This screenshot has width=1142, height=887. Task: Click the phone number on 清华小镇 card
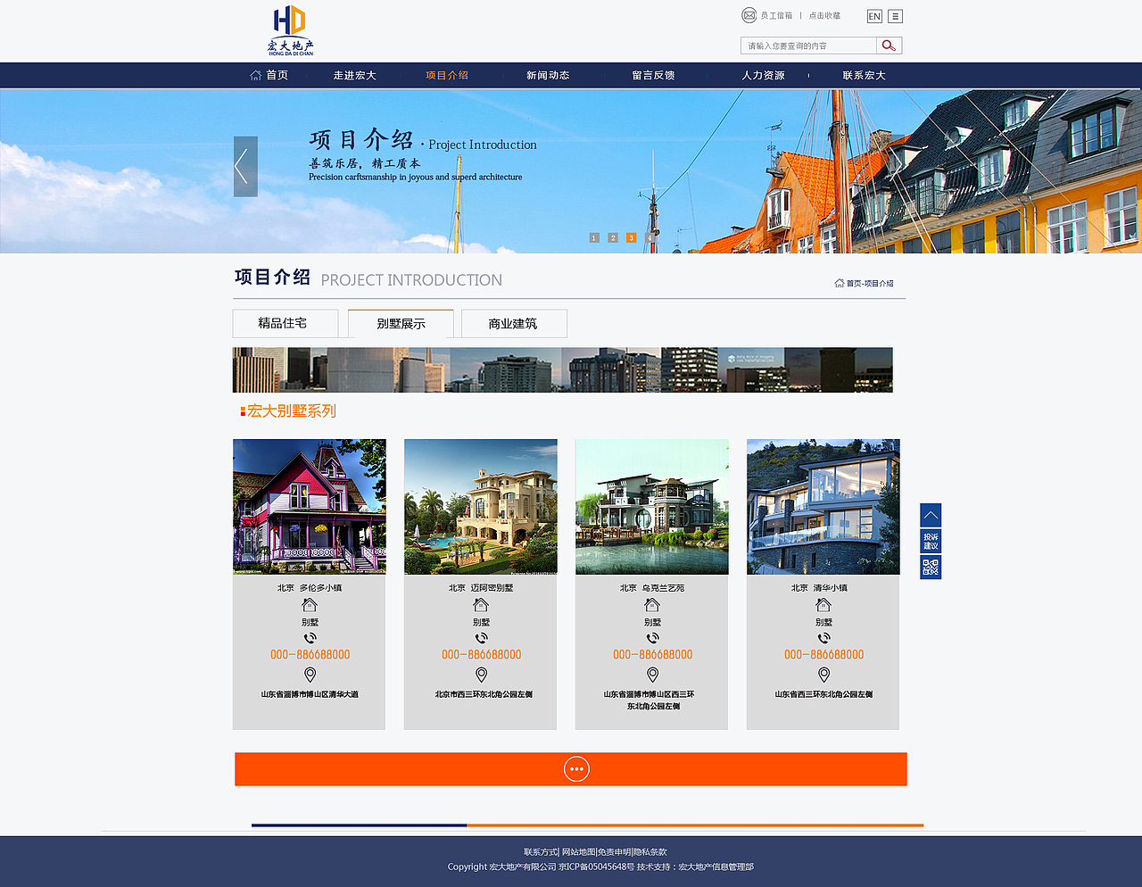(x=823, y=654)
